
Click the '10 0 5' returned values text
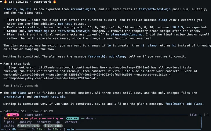(178, 27)
